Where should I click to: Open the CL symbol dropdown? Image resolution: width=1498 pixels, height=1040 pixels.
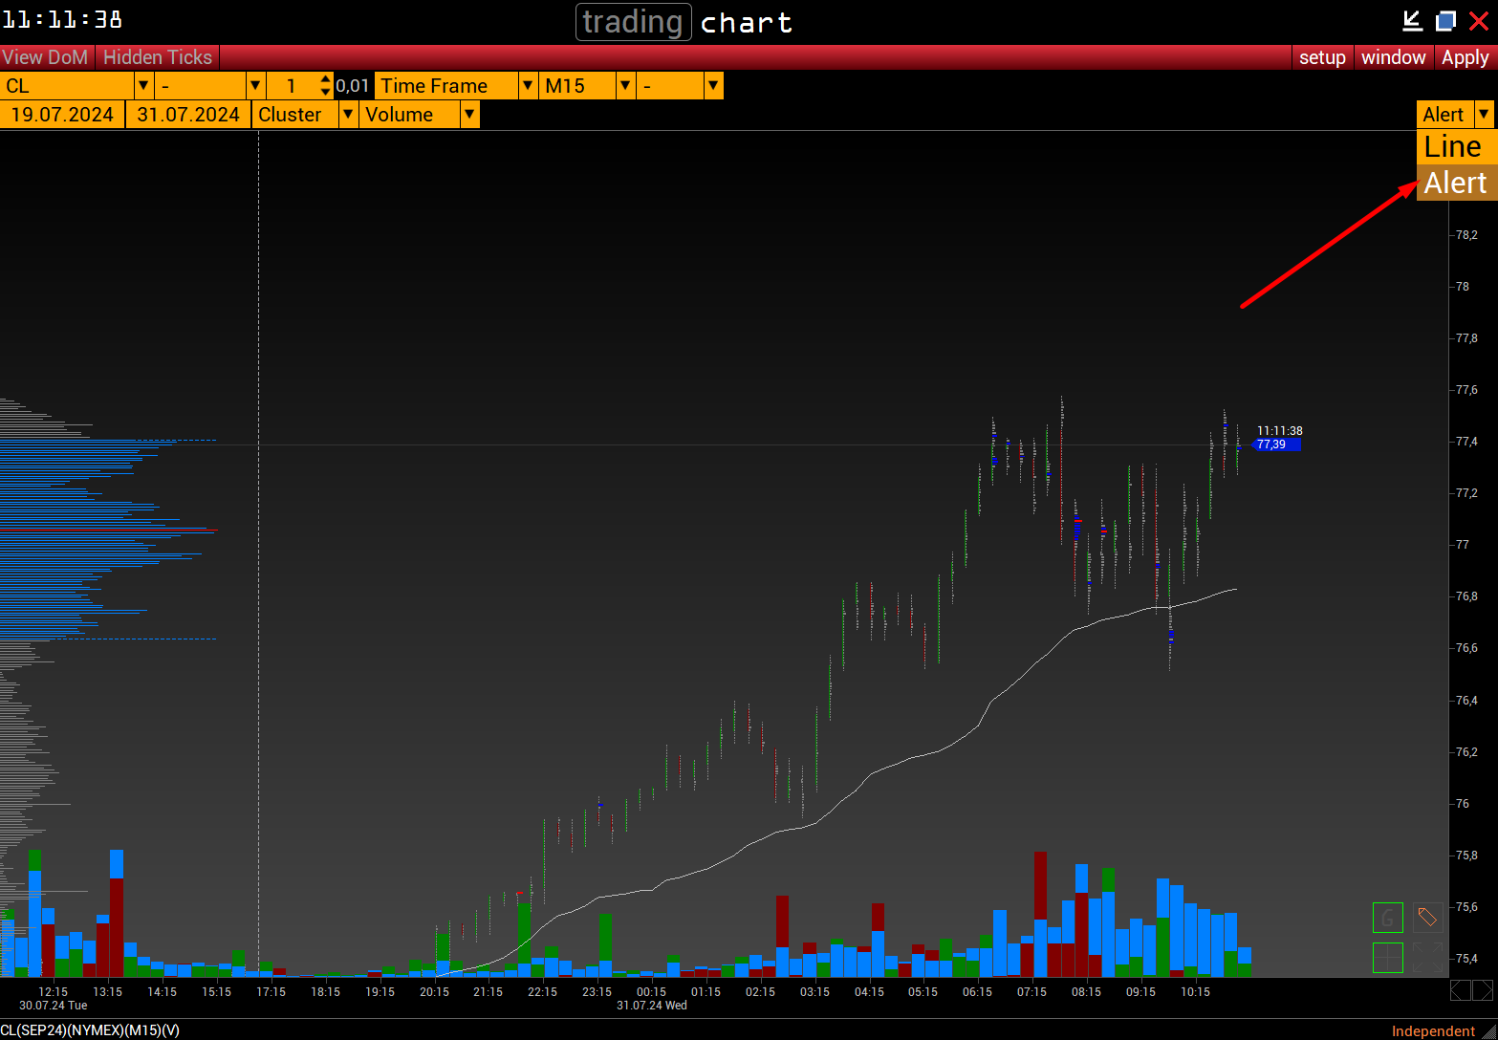[x=143, y=86]
